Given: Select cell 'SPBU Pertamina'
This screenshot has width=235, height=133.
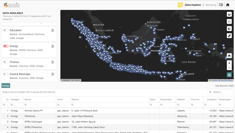Looking at the screenshot, I should coord(39,127).
